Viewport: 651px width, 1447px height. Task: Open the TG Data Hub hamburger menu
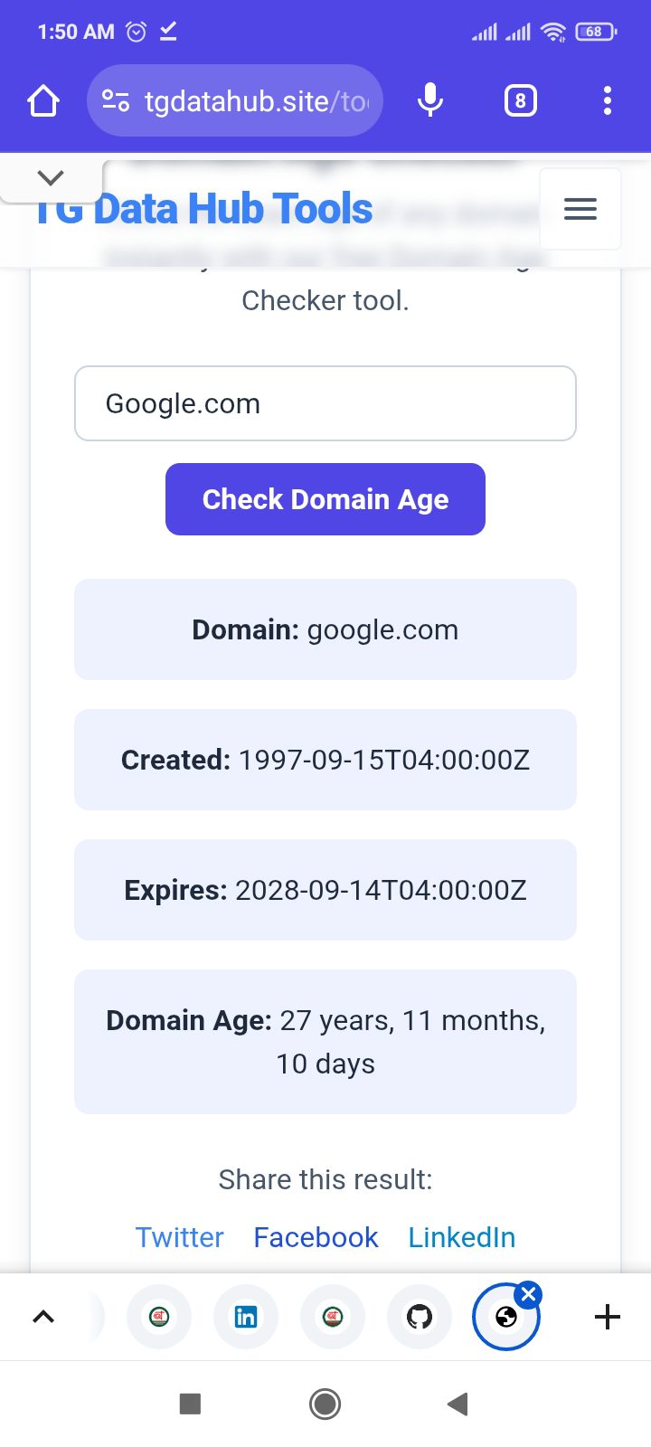(x=580, y=209)
